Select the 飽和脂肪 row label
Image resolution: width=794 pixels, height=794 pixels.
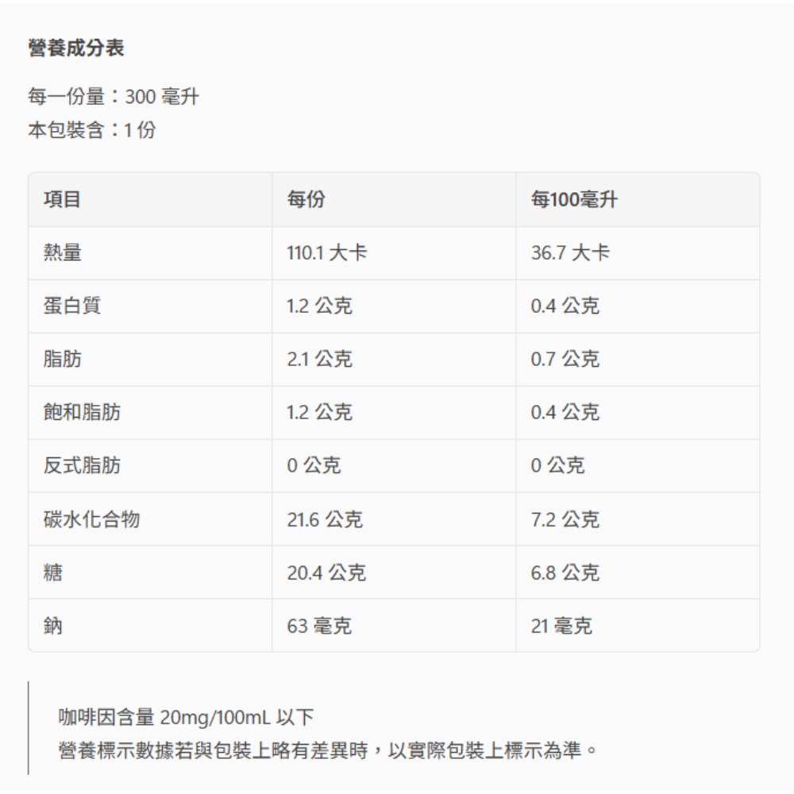click(x=83, y=413)
